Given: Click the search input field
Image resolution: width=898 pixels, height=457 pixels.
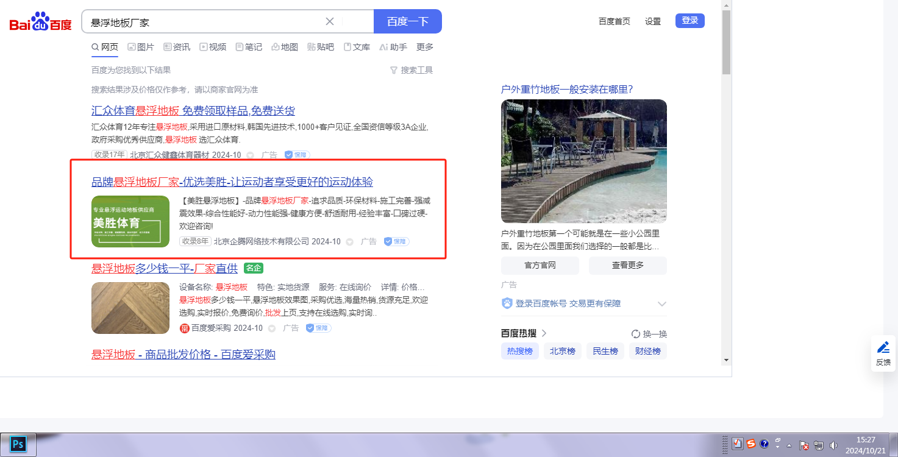Looking at the screenshot, I should click(x=204, y=22).
